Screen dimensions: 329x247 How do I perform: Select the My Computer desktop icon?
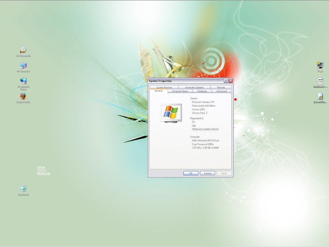[x=23, y=66]
